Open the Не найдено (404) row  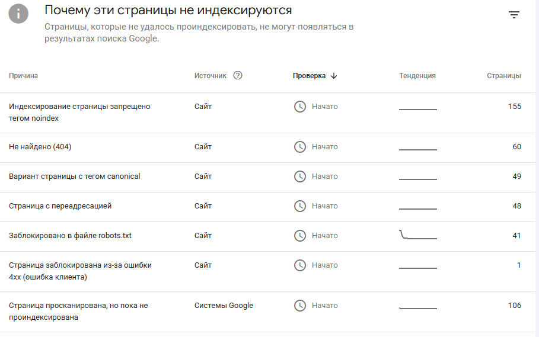pos(268,148)
